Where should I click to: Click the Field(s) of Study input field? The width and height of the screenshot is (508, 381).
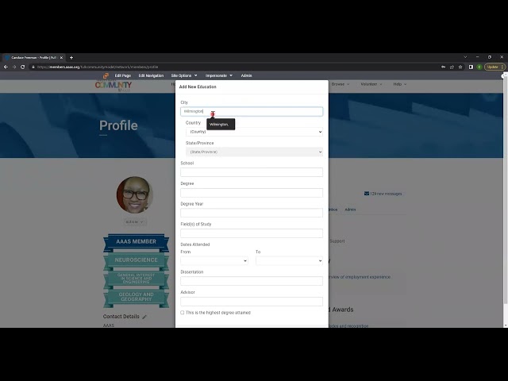(252, 233)
